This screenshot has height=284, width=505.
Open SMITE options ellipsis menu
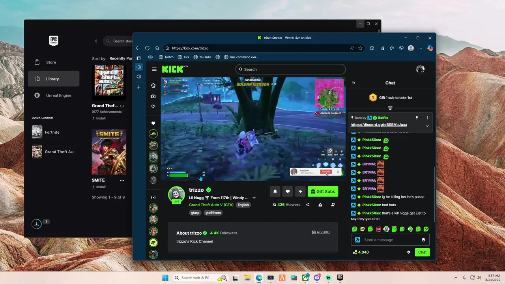tap(122, 180)
